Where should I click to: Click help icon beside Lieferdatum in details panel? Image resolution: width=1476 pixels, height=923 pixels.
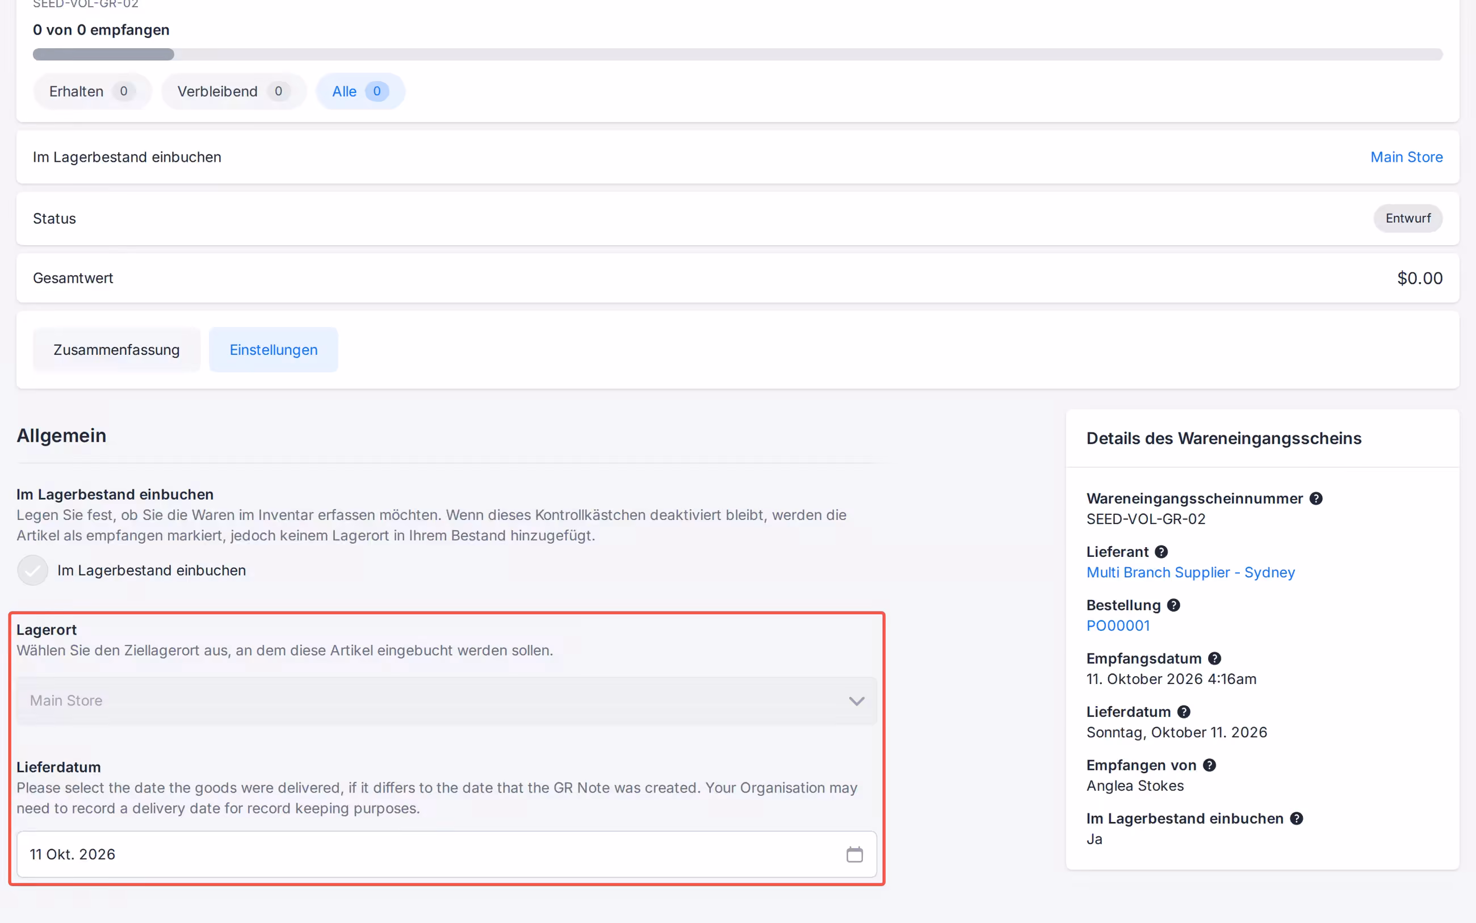pos(1184,712)
